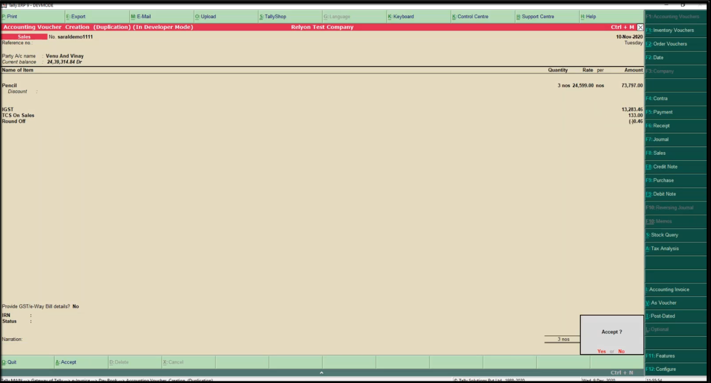
Task: Switch to the Journal voucher type
Action: (x=676, y=139)
